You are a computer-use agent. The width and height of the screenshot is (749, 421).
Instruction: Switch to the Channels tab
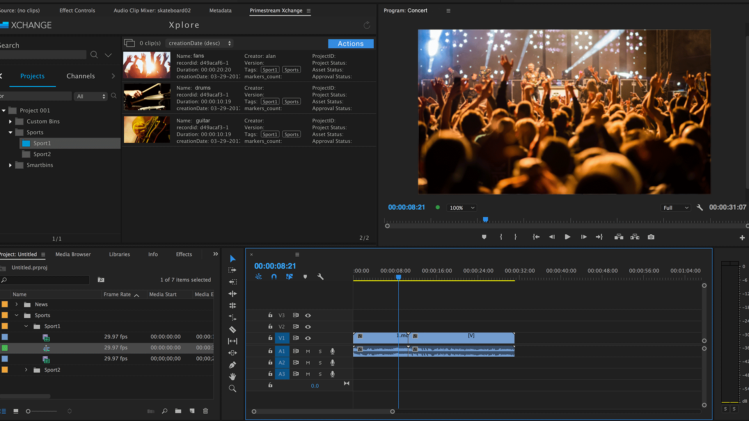pyautogui.click(x=80, y=76)
